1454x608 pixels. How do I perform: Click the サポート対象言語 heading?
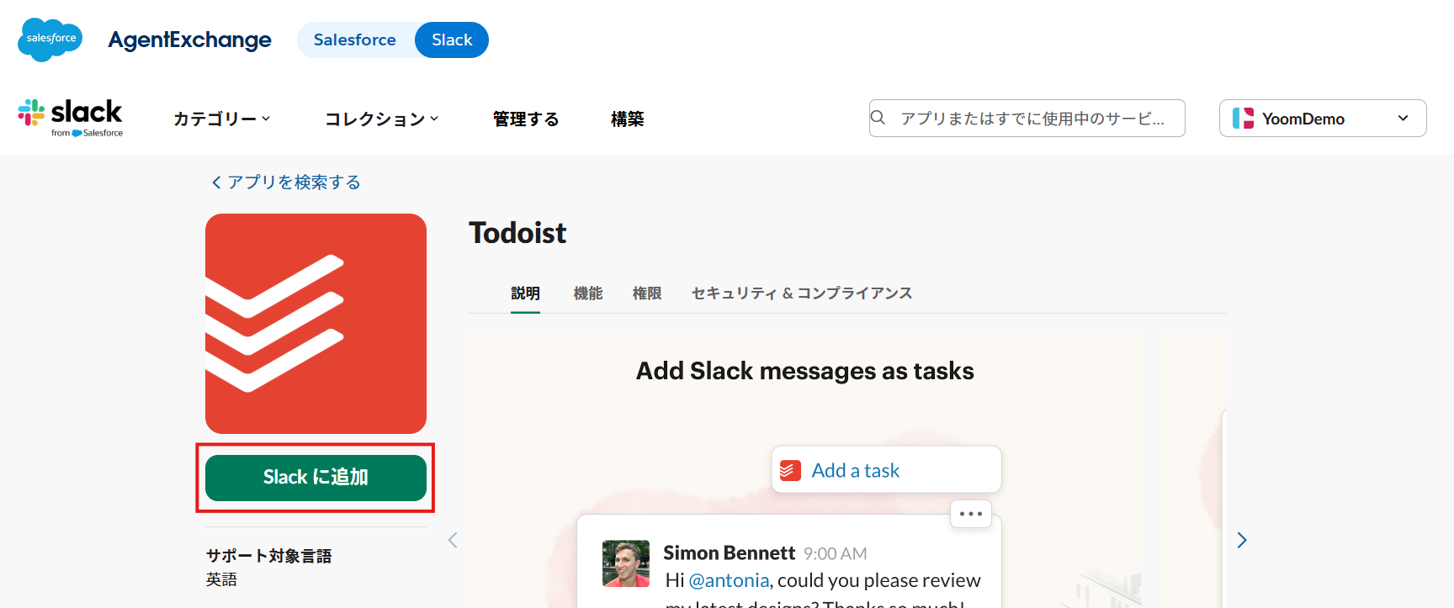point(269,556)
